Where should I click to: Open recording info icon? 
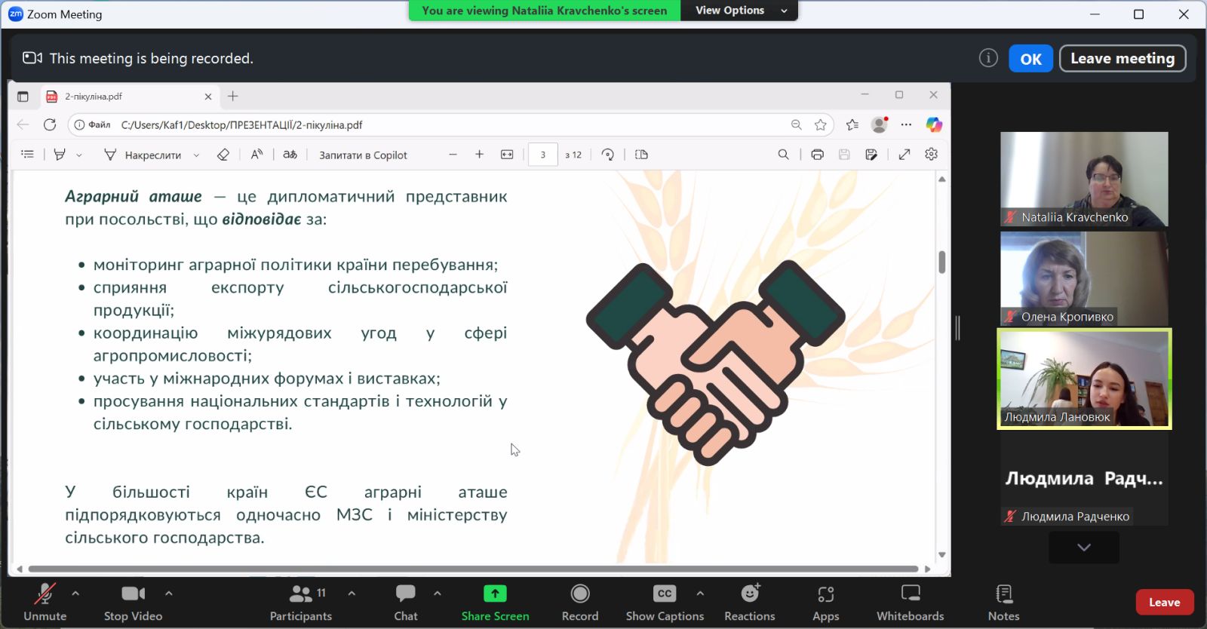988,58
